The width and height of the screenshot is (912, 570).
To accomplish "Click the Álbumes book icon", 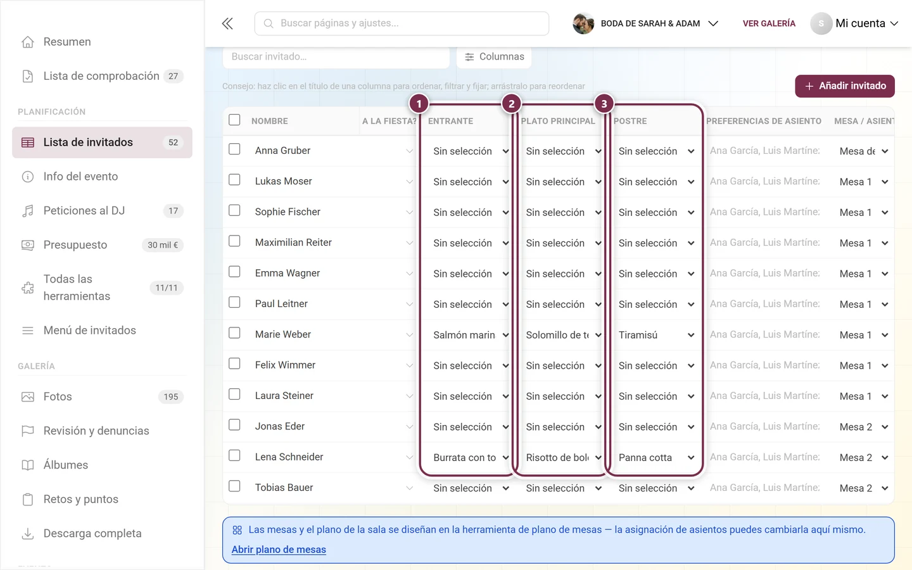I will click(28, 465).
